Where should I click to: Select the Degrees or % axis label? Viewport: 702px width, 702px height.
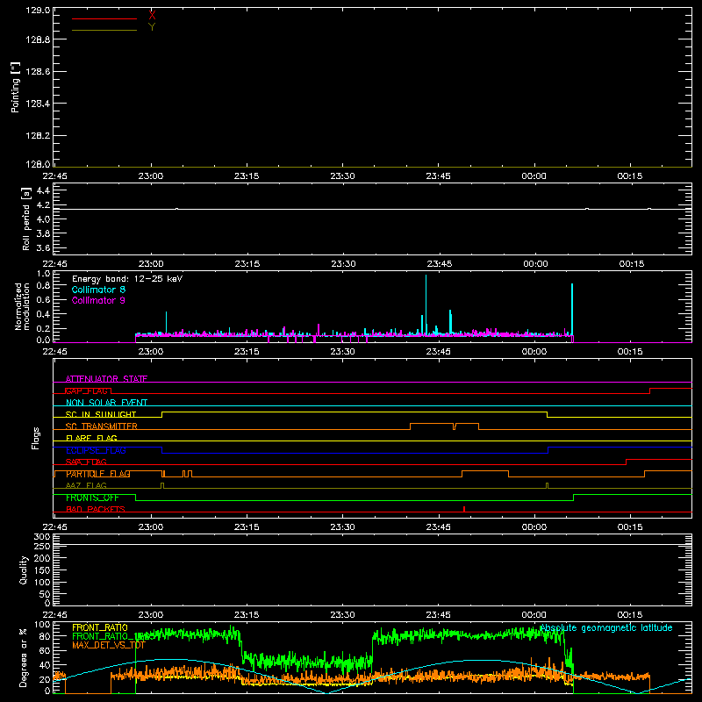point(23,657)
